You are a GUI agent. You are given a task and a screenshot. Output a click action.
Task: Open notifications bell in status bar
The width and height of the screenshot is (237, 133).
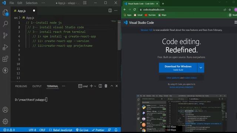pyautogui.click(x=116, y=130)
